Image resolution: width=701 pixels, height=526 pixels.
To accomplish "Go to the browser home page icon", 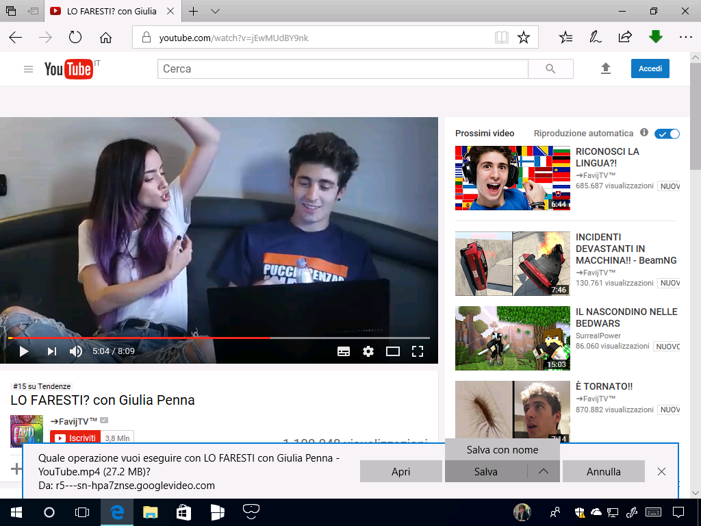I will click(105, 38).
